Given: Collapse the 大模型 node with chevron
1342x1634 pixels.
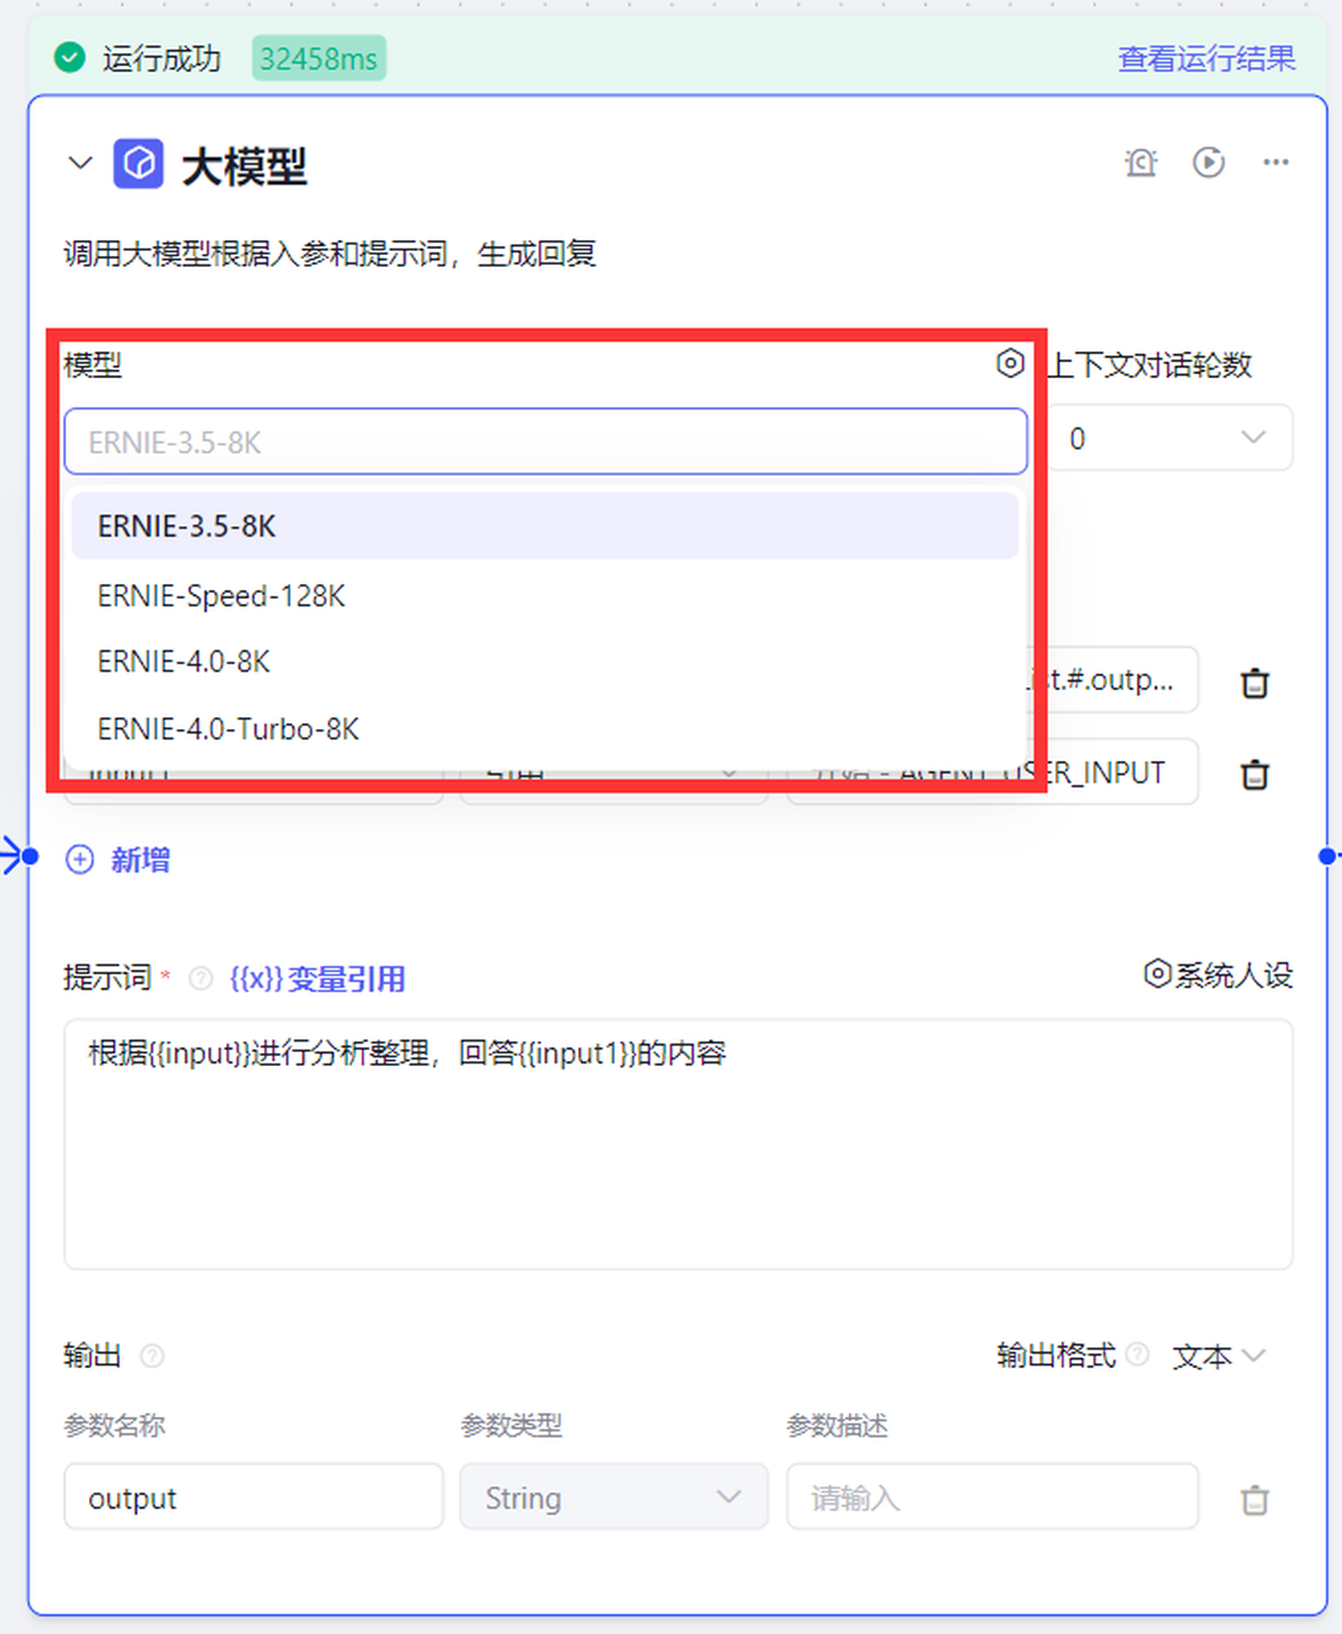Looking at the screenshot, I should pyautogui.click(x=80, y=163).
